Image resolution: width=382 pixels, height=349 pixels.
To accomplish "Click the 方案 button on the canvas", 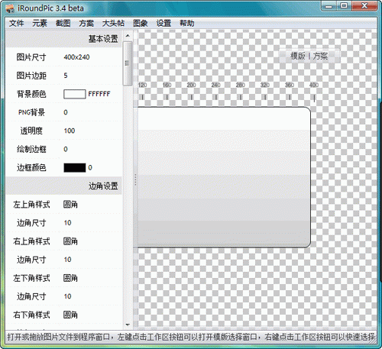I will click(320, 56).
